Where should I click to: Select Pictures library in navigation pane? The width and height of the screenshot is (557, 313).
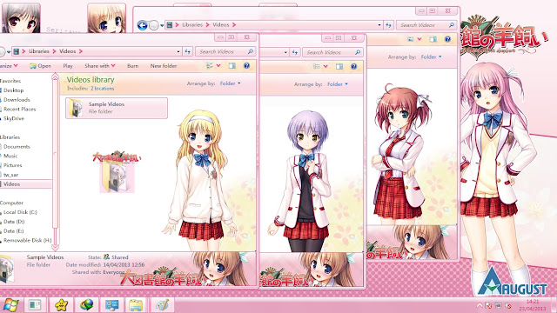[x=13, y=165]
